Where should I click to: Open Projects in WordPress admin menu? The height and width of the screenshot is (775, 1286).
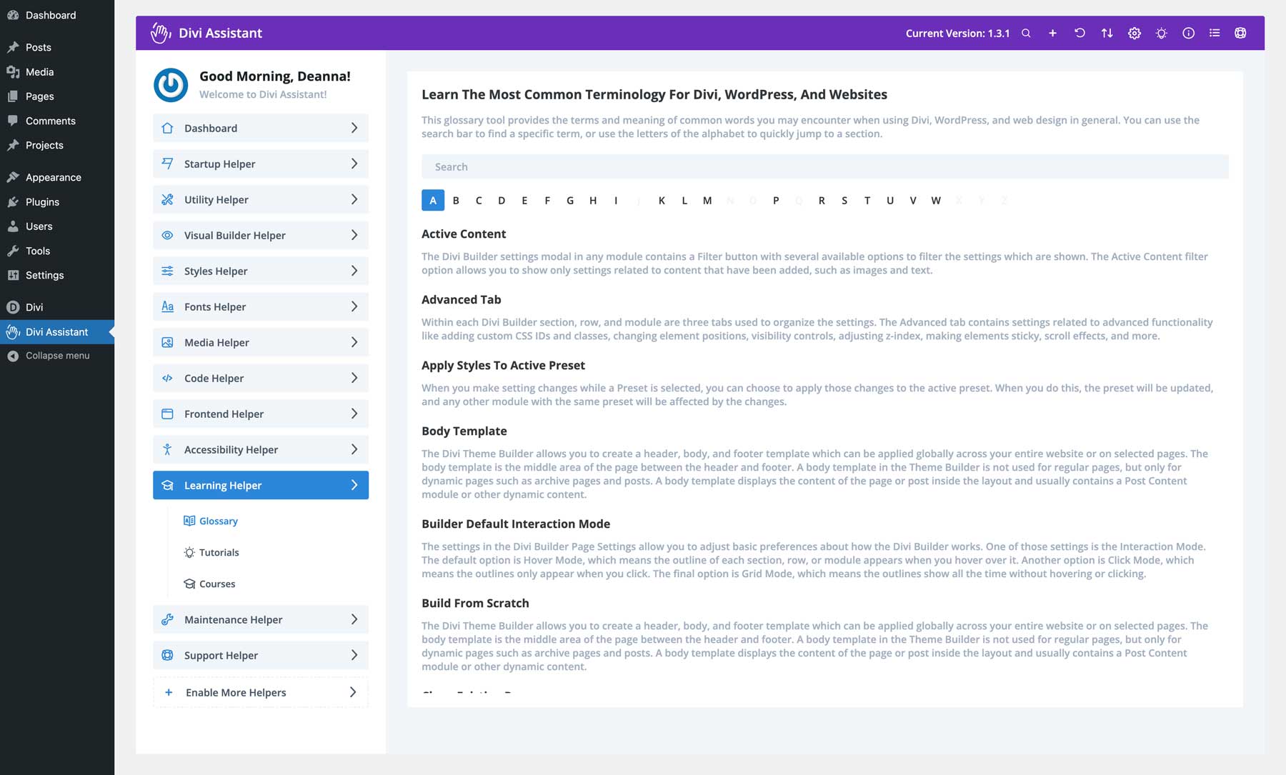57,145
